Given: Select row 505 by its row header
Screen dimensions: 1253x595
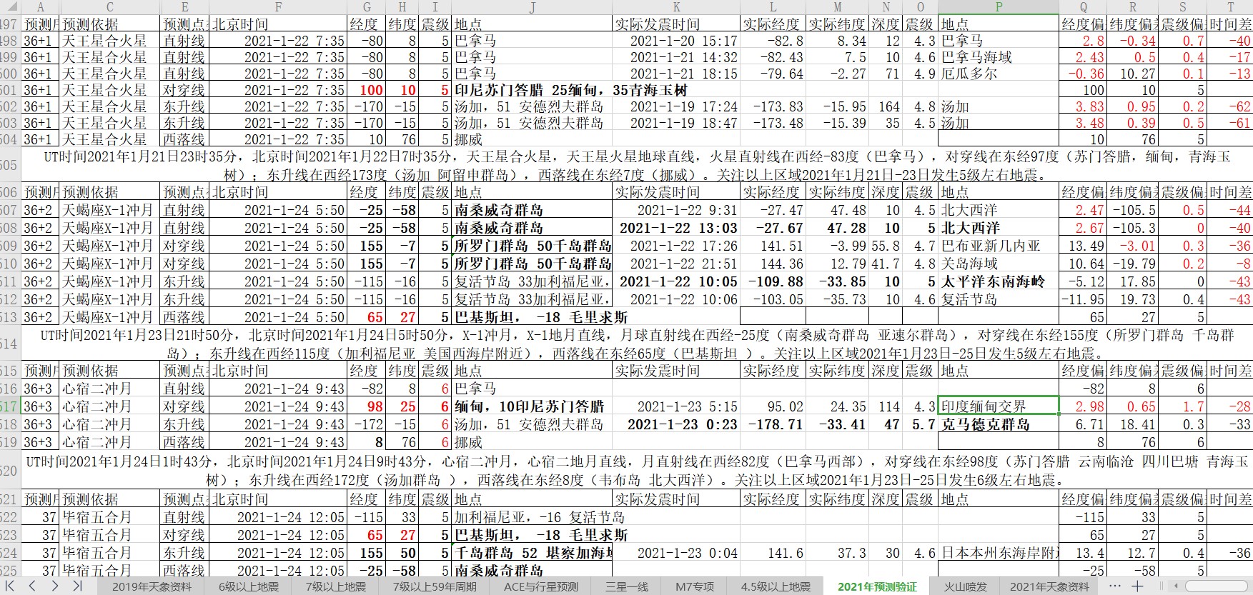Looking at the screenshot, I should [10, 165].
